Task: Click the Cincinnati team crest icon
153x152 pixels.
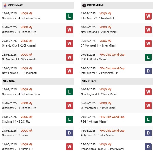Action: (5, 5)
